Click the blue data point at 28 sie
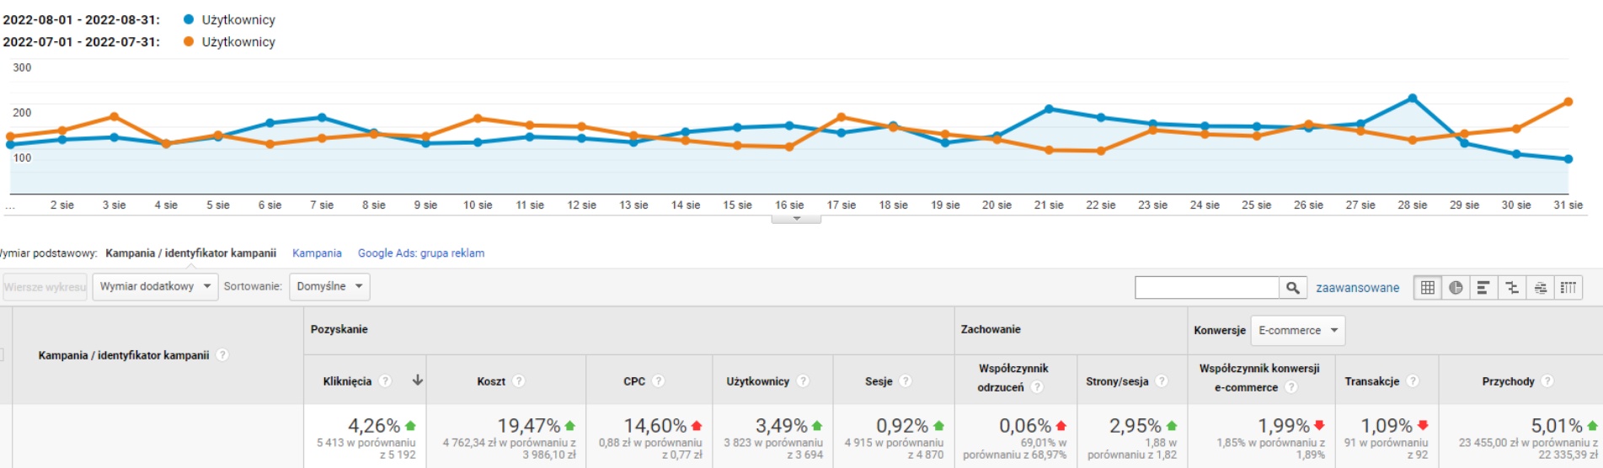Image resolution: width=1603 pixels, height=468 pixels. pos(1413,98)
